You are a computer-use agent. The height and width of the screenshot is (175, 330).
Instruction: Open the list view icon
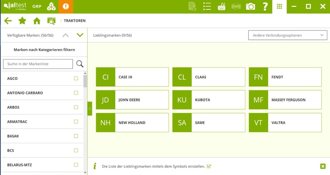207,6
